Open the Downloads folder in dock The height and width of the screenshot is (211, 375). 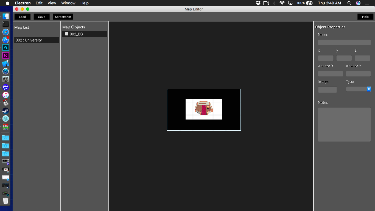[5, 146]
